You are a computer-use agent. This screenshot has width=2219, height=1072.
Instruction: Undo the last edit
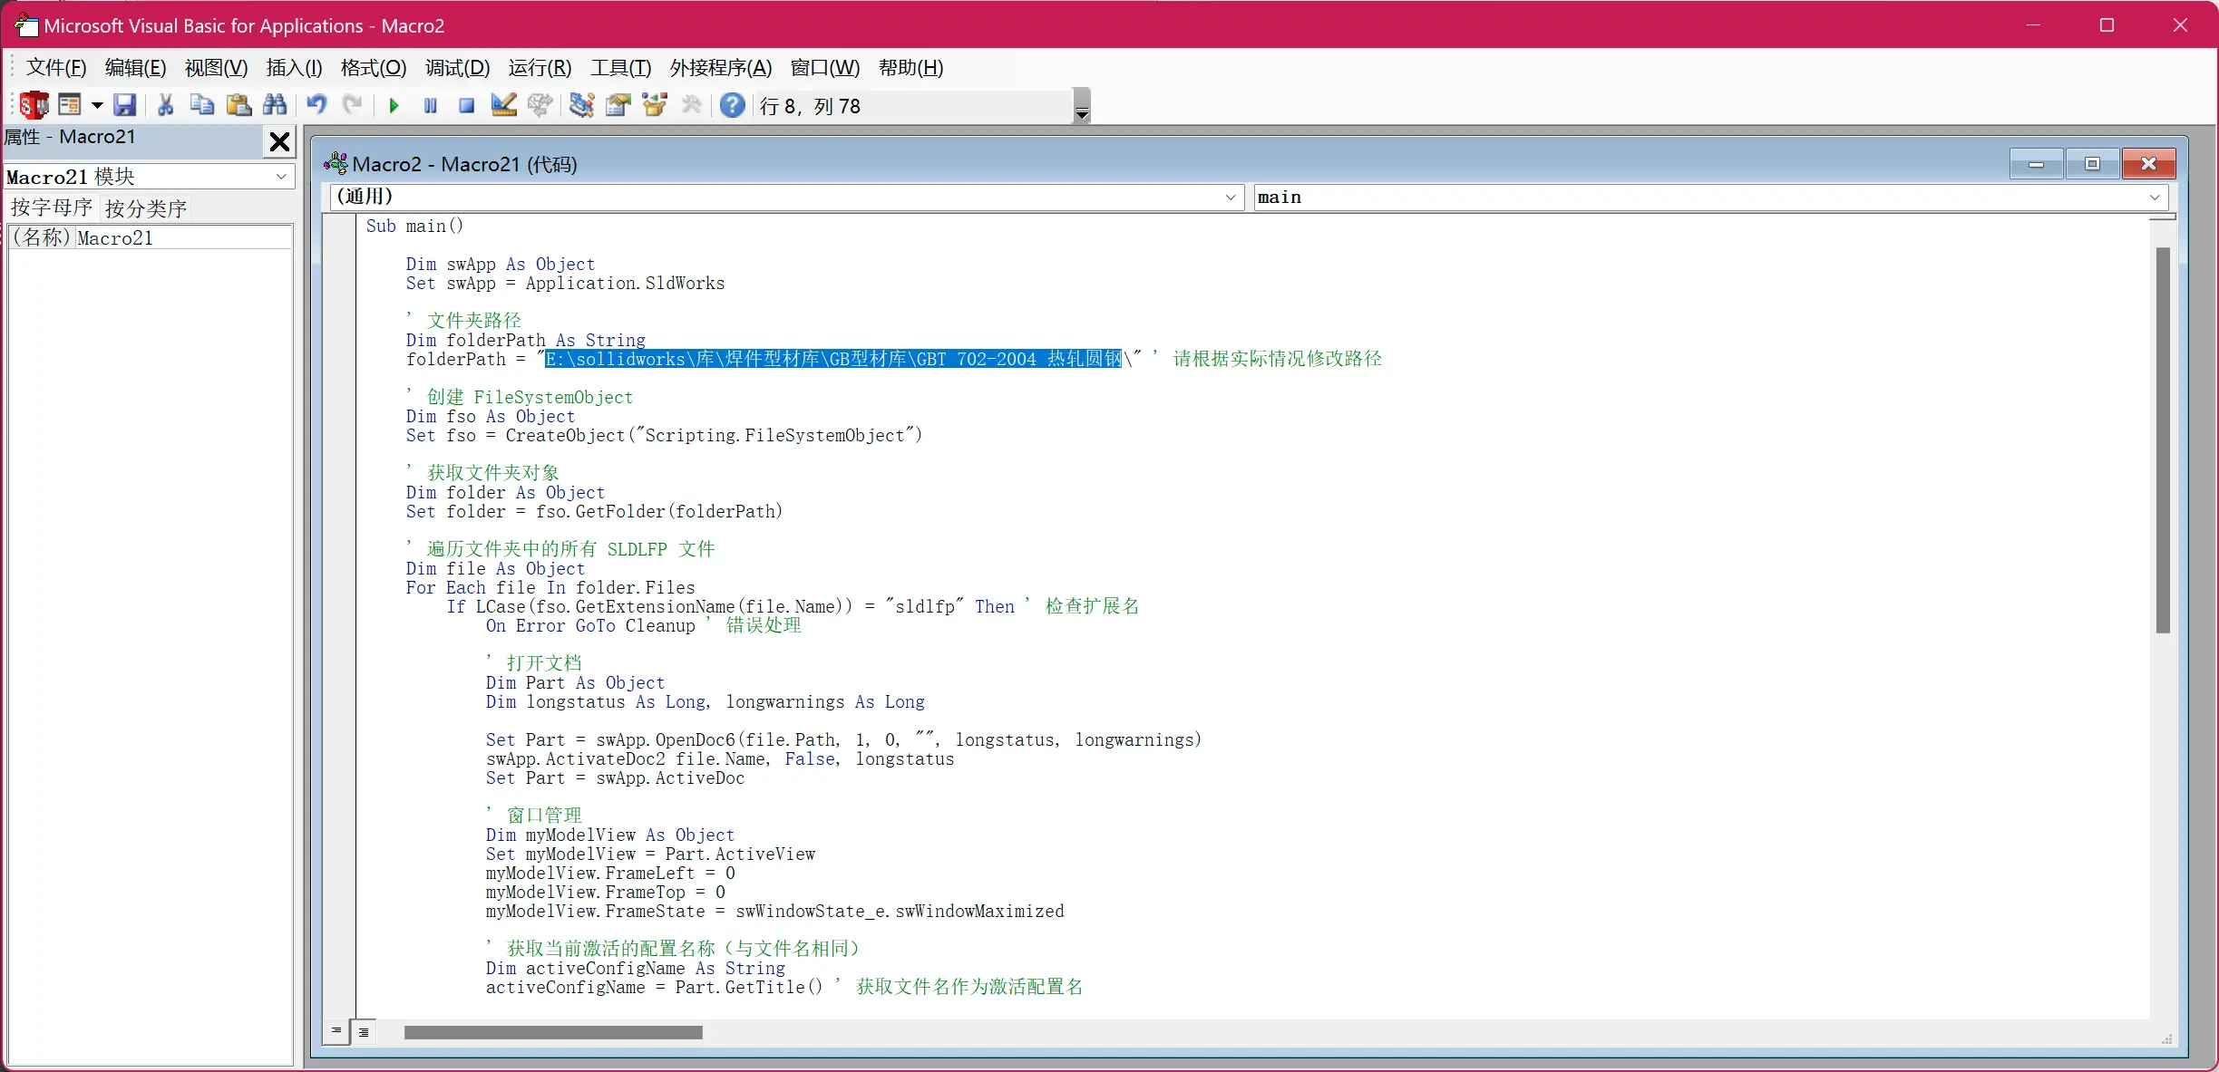pos(316,105)
